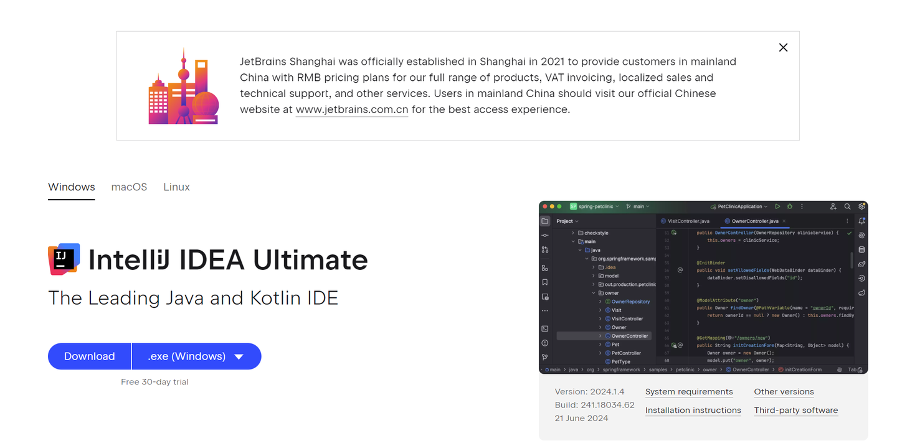This screenshot has width=897, height=441.
Task: Click the Spring leaf icon in right sidebar
Action: 861,292
